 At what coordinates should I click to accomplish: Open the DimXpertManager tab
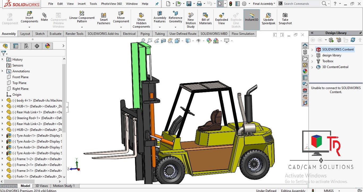(37, 46)
